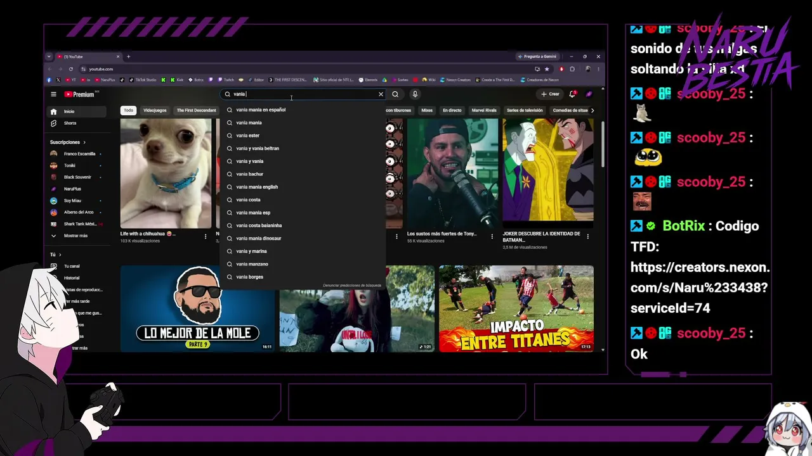The image size is (812, 456).
Task: Open a new browser tab
Action: coord(128,56)
